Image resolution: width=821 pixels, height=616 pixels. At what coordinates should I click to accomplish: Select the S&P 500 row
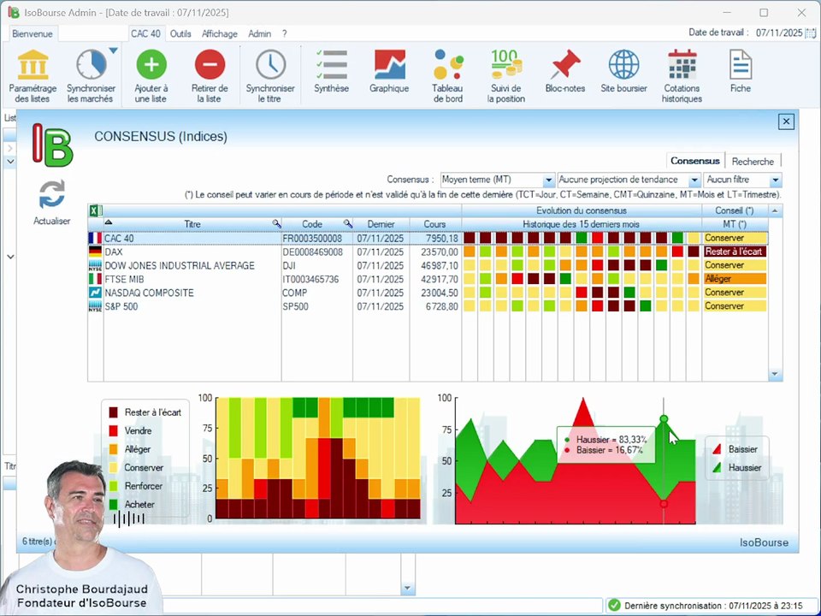[x=427, y=306]
